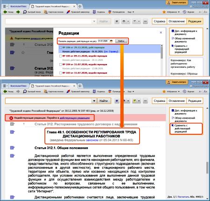Follow the см. Справку link for edition 106
Screen dimensions: 210x201
[x=111, y=51]
